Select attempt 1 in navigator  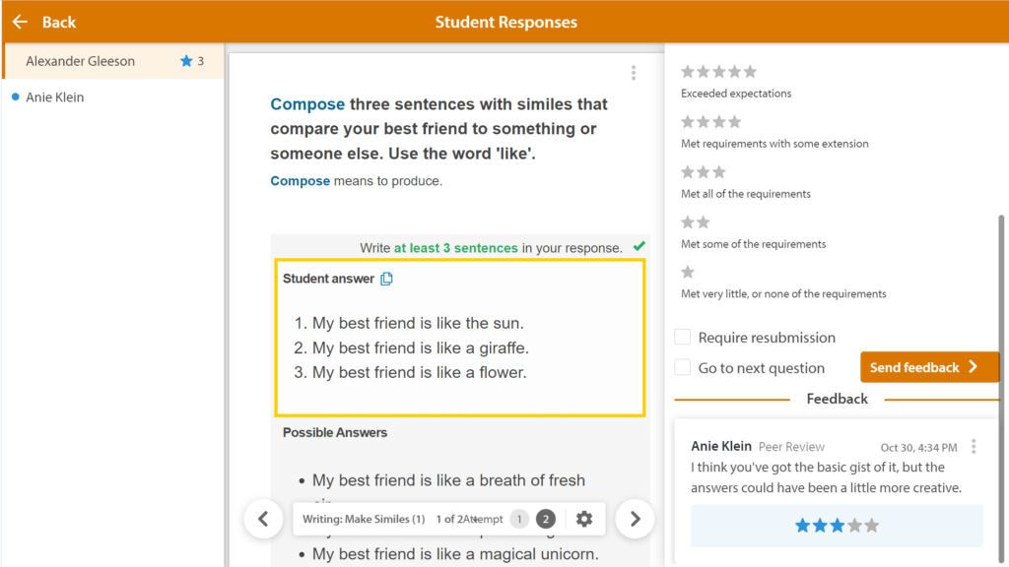click(x=519, y=519)
